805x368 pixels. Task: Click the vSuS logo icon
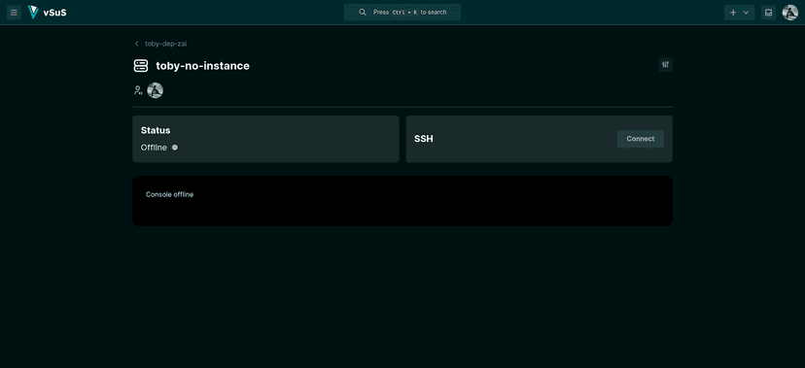click(x=33, y=13)
